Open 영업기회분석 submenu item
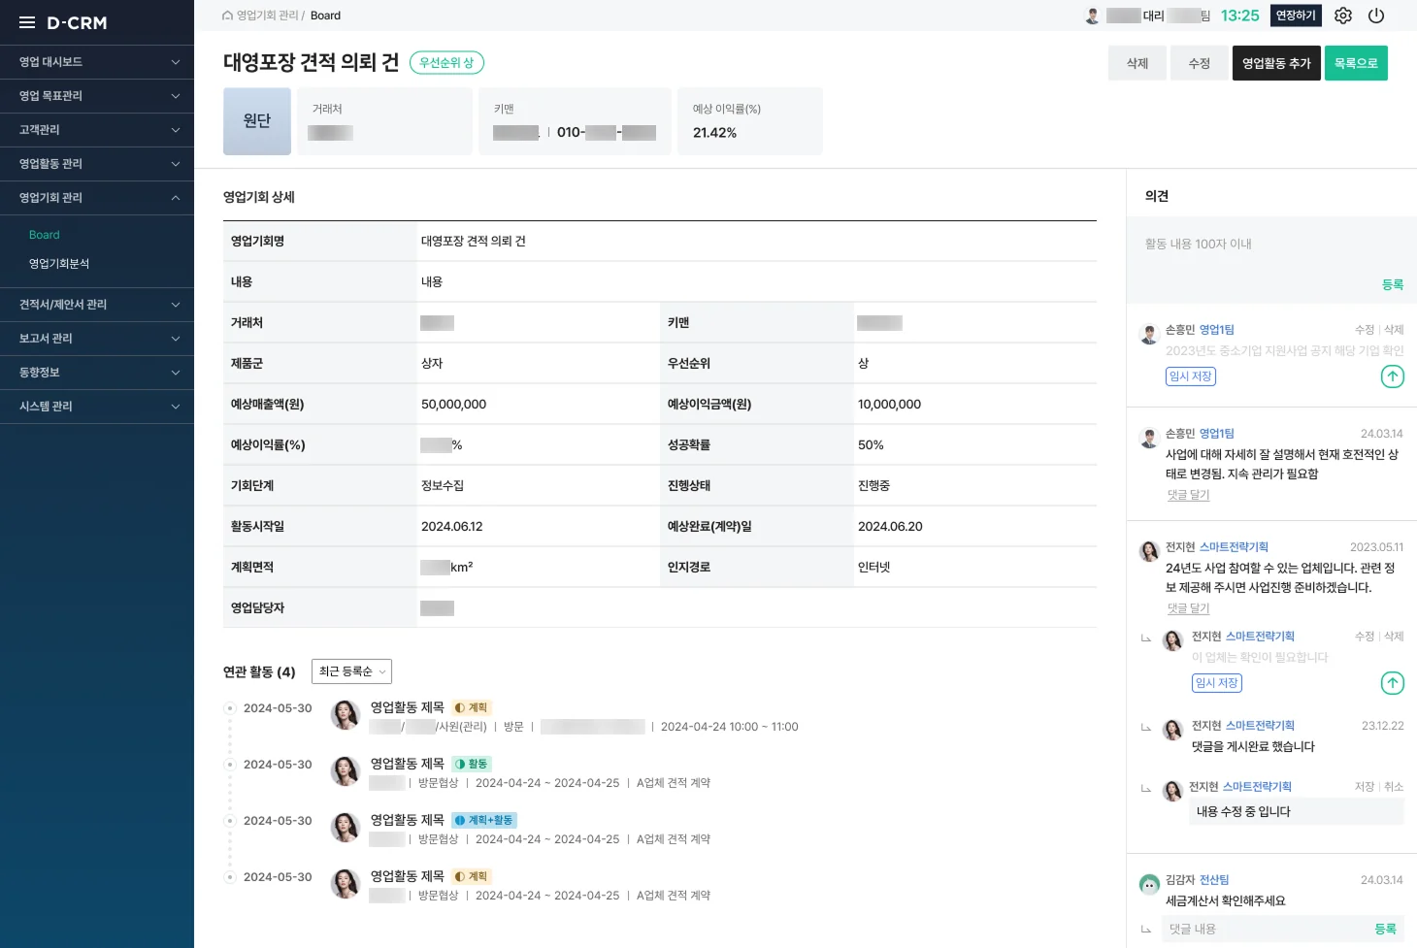The height and width of the screenshot is (948, 1417). (59, 264)
